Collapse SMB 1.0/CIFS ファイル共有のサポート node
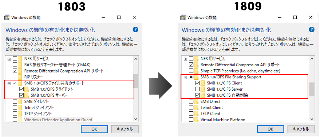Image resolution: width=320 pixels, height=137 pixels. point(9,83)
